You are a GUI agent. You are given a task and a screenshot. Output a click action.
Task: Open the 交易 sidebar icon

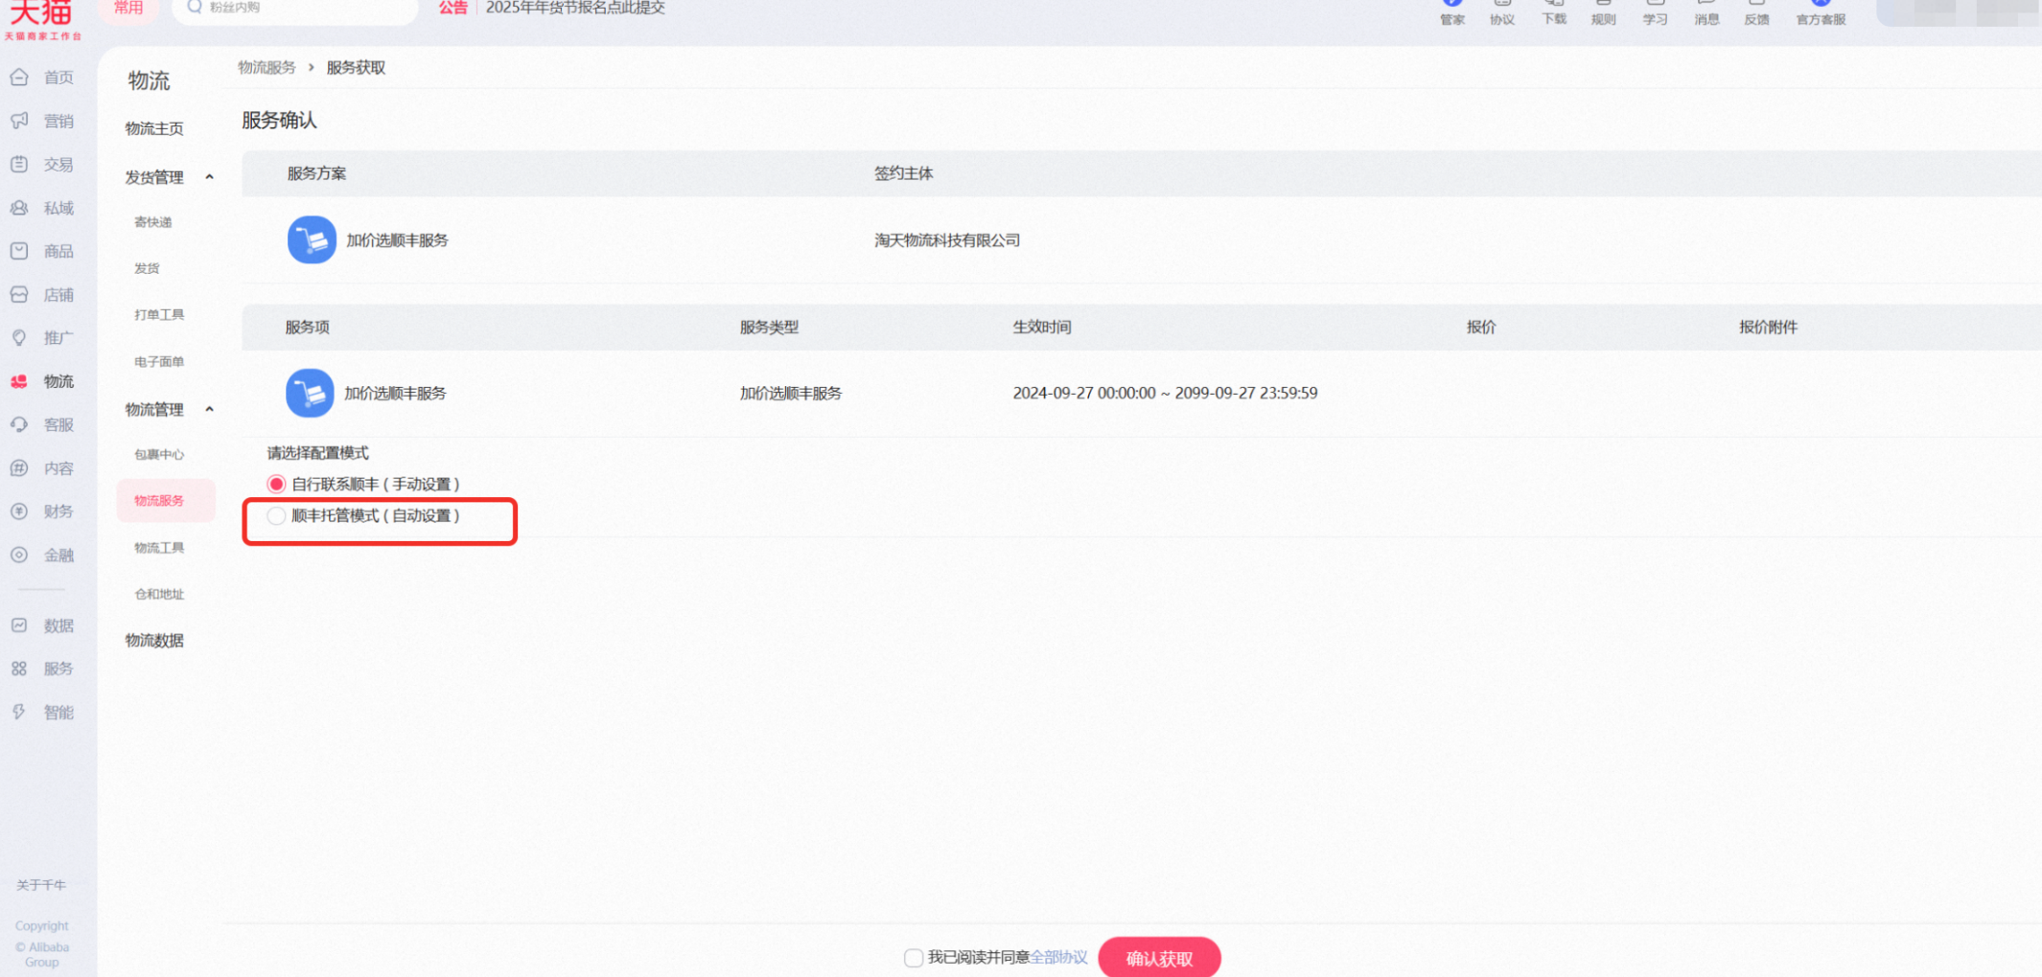[x=19, y=164]
